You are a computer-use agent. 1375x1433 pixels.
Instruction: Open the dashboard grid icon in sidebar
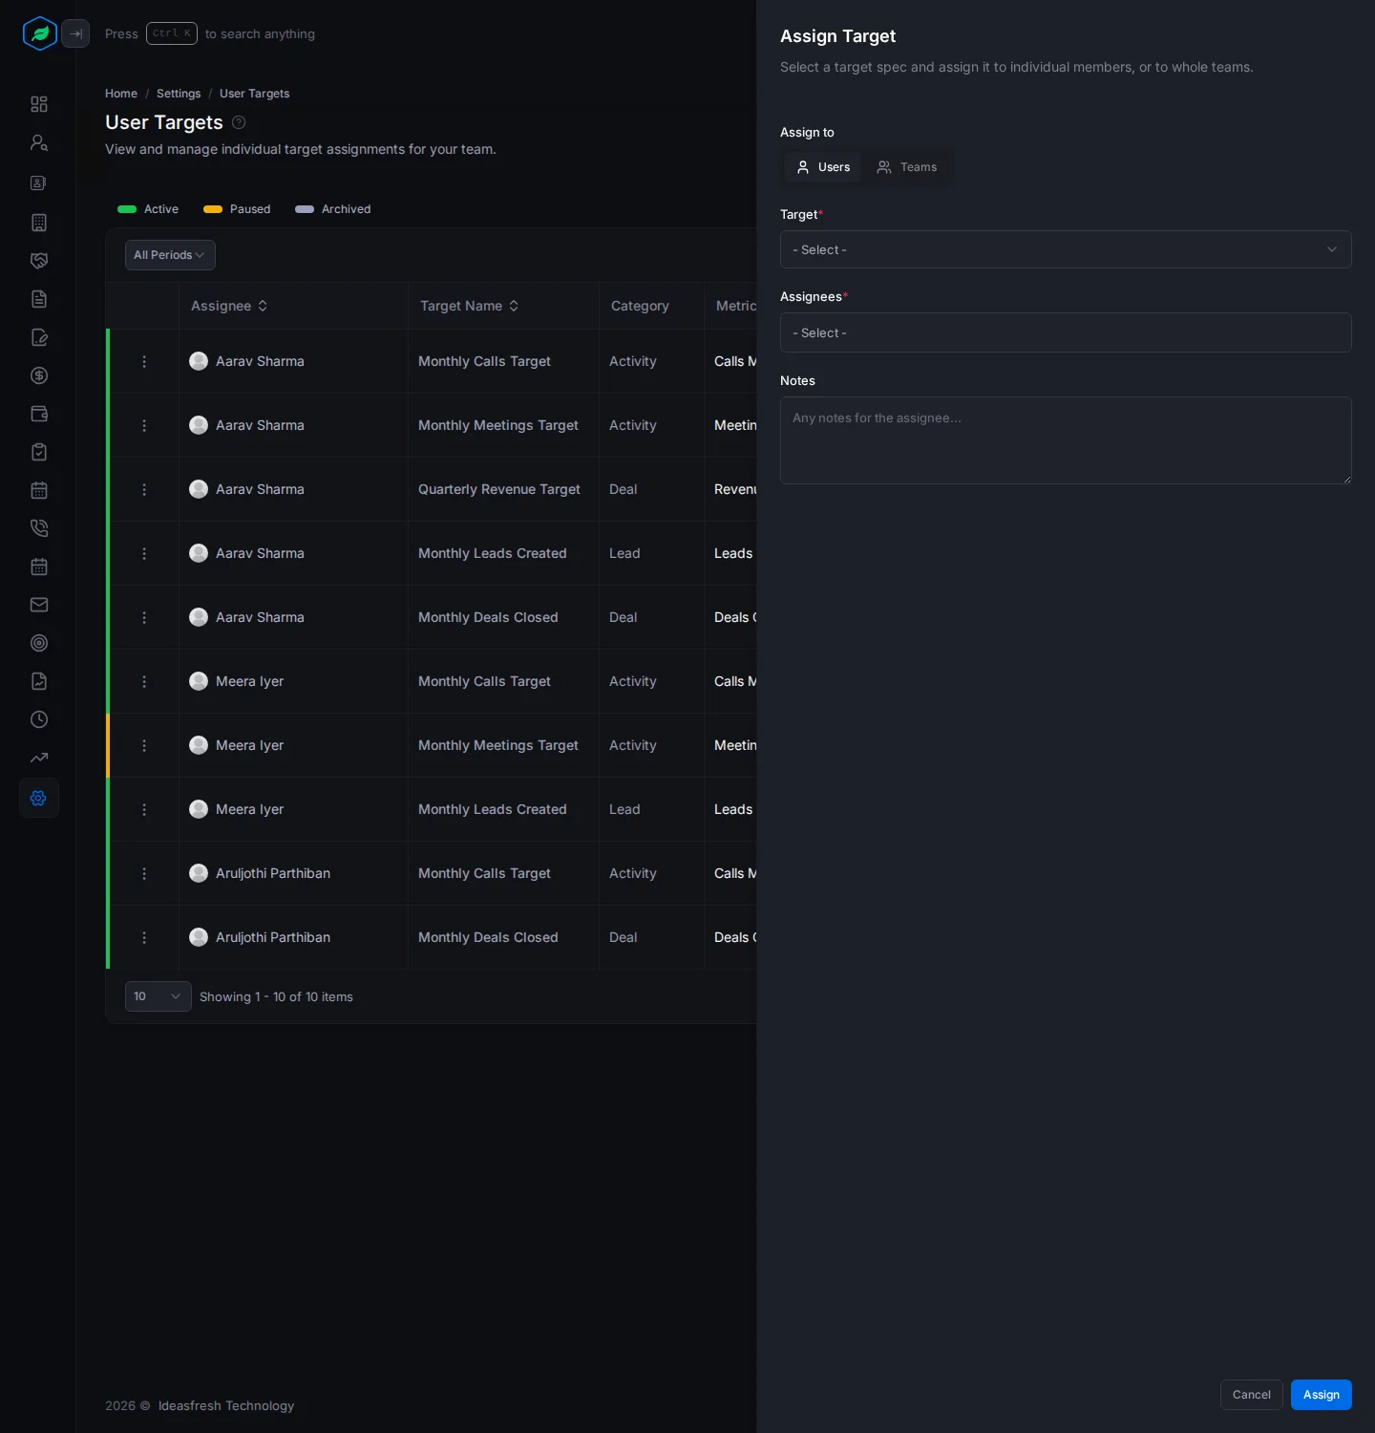[x=39, y=104]
